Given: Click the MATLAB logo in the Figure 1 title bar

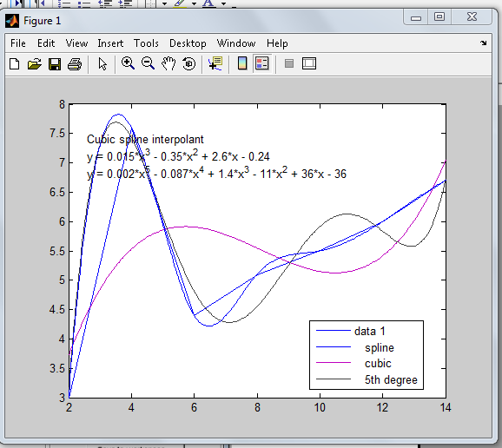Looking at the screenshot, I should pyautogui.click(x=12, y=21).
